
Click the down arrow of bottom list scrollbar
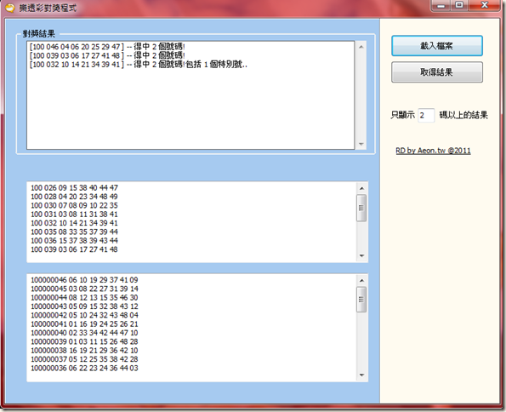point(361,375)
